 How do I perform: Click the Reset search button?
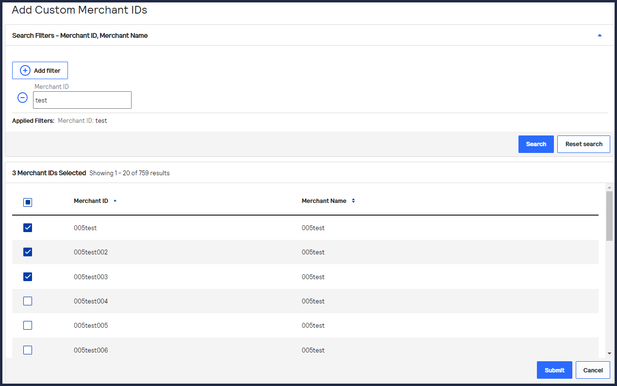click(x=584, y=144)
